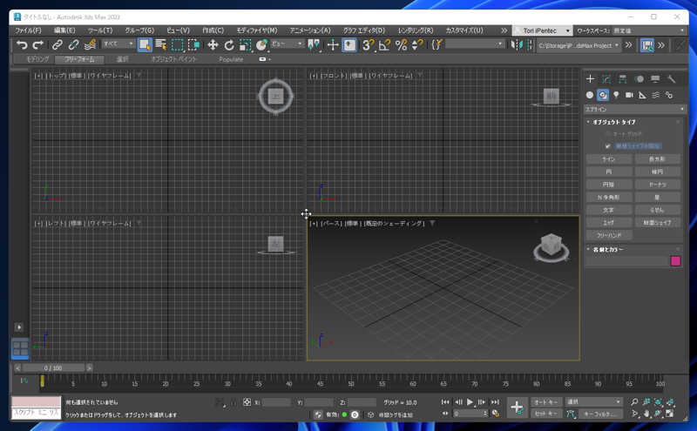The image size is (697, 431).
Task: Select the Geometry category icon
Action: point(590,95)
